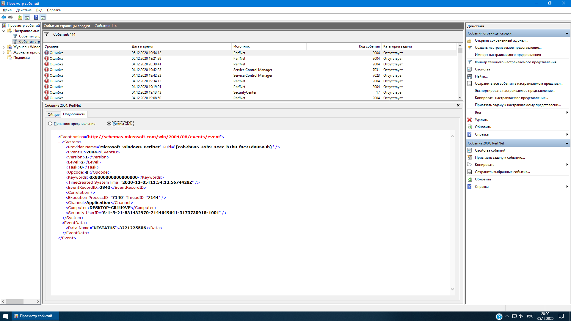Click the Up one level toolbar icon
This screenshot has height=321, width=571.
tap(20, 17)
